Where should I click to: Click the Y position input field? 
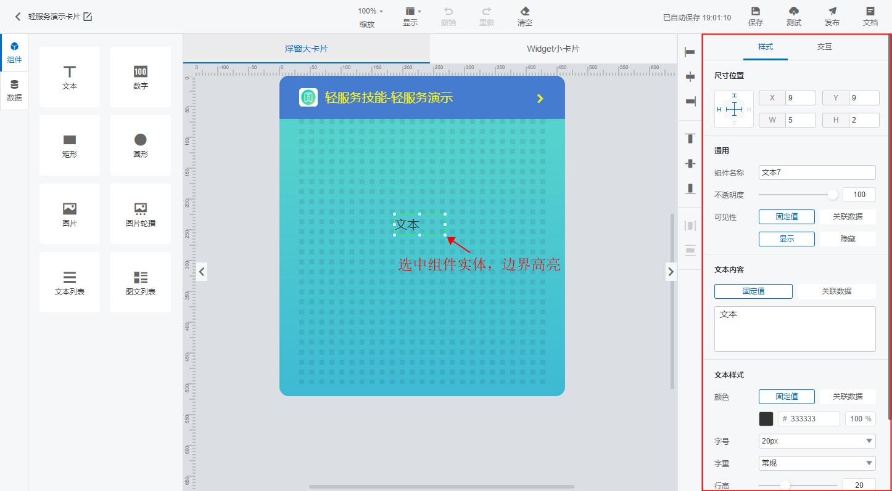pyautogui.click(x=864, y=98)
